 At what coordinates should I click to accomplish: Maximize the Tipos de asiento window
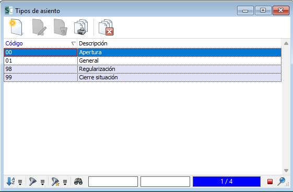coord(263,10)
